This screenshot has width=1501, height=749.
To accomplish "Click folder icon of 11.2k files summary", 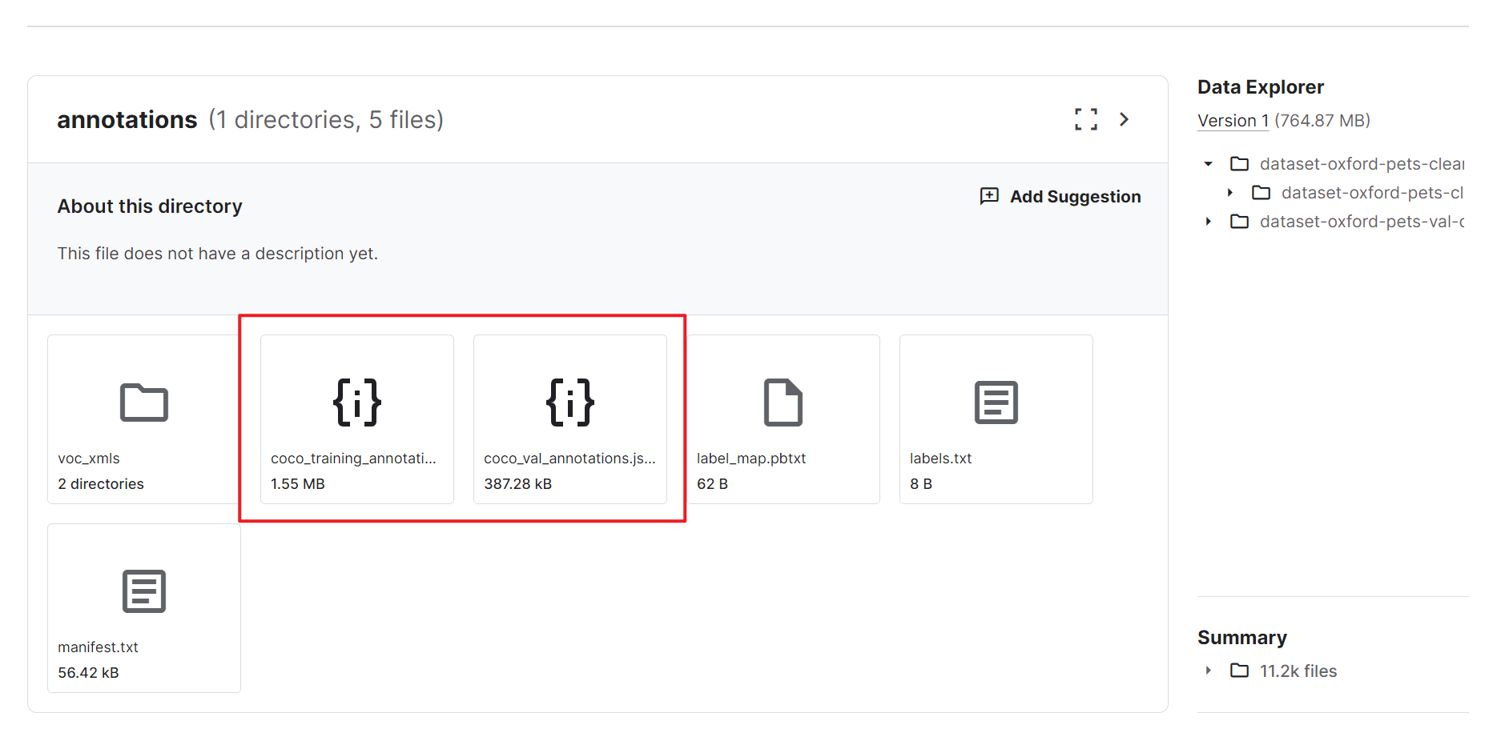I will [1240, 671].
